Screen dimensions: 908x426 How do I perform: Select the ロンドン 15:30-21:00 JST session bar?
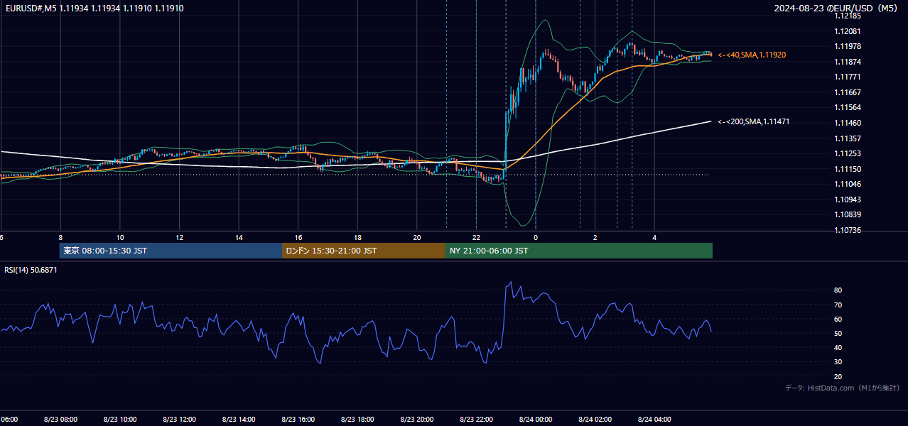click(x=364, y=251)
